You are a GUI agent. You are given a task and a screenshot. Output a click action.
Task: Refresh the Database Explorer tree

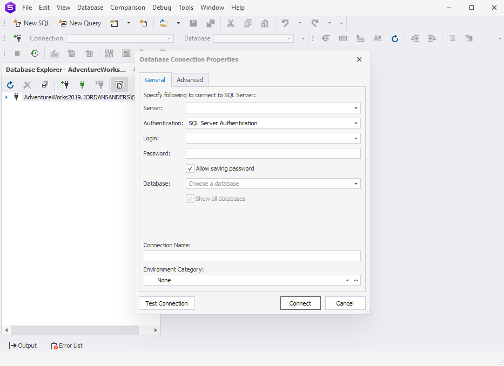point(10,85)
